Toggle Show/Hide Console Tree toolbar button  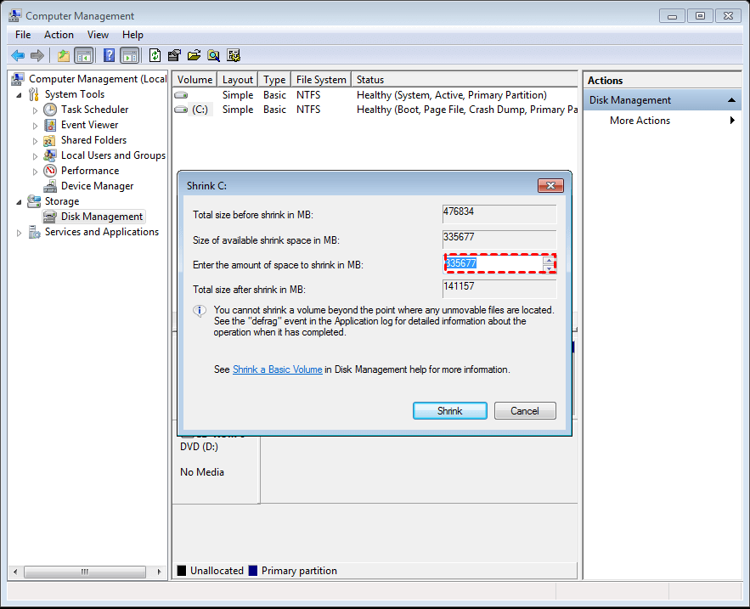point(84,55)
